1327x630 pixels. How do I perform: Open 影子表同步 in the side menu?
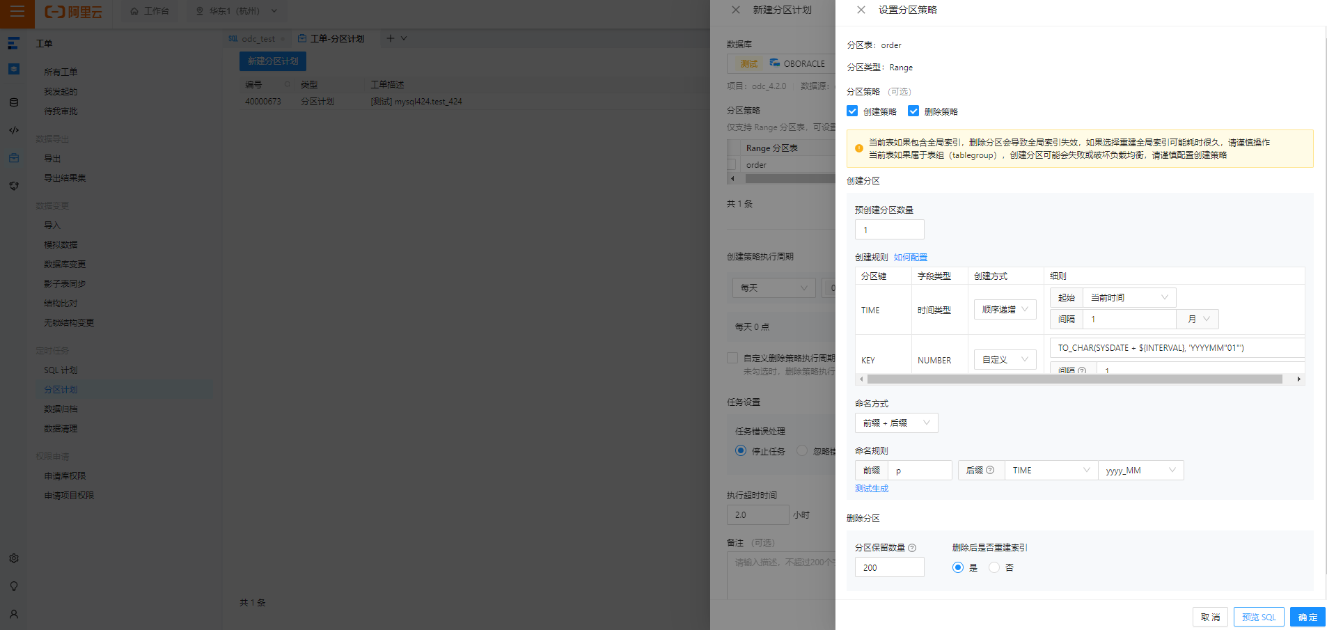[65, 283]
